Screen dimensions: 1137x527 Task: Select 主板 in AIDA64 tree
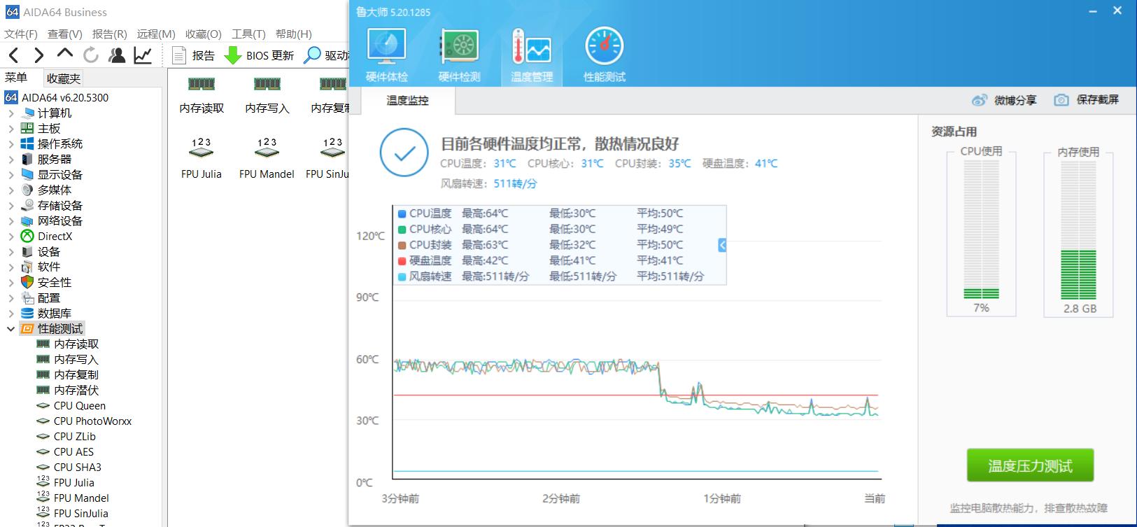click(41, 128)
